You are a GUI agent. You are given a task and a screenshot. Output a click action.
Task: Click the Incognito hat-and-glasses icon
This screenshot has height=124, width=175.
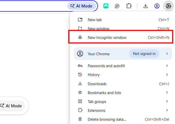click(80, 37)
